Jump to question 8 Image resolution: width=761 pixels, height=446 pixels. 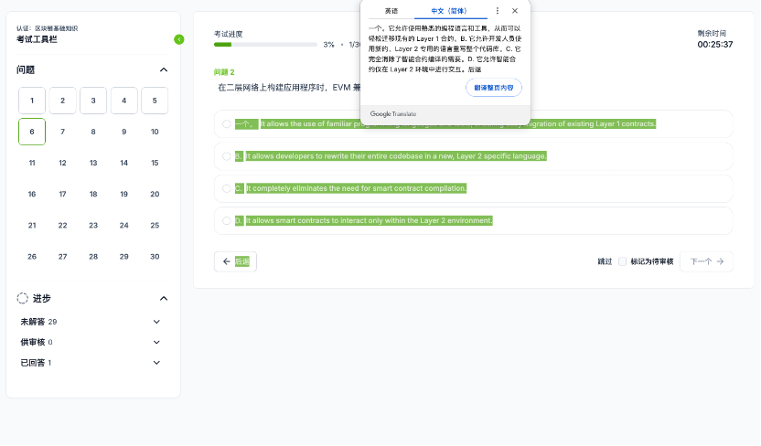pos(93,132)
